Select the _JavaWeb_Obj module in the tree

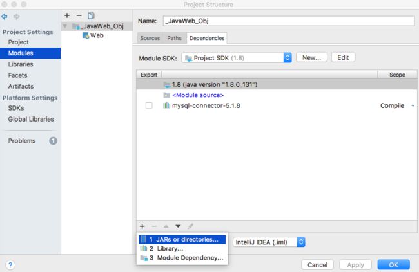tap(97, 26)
